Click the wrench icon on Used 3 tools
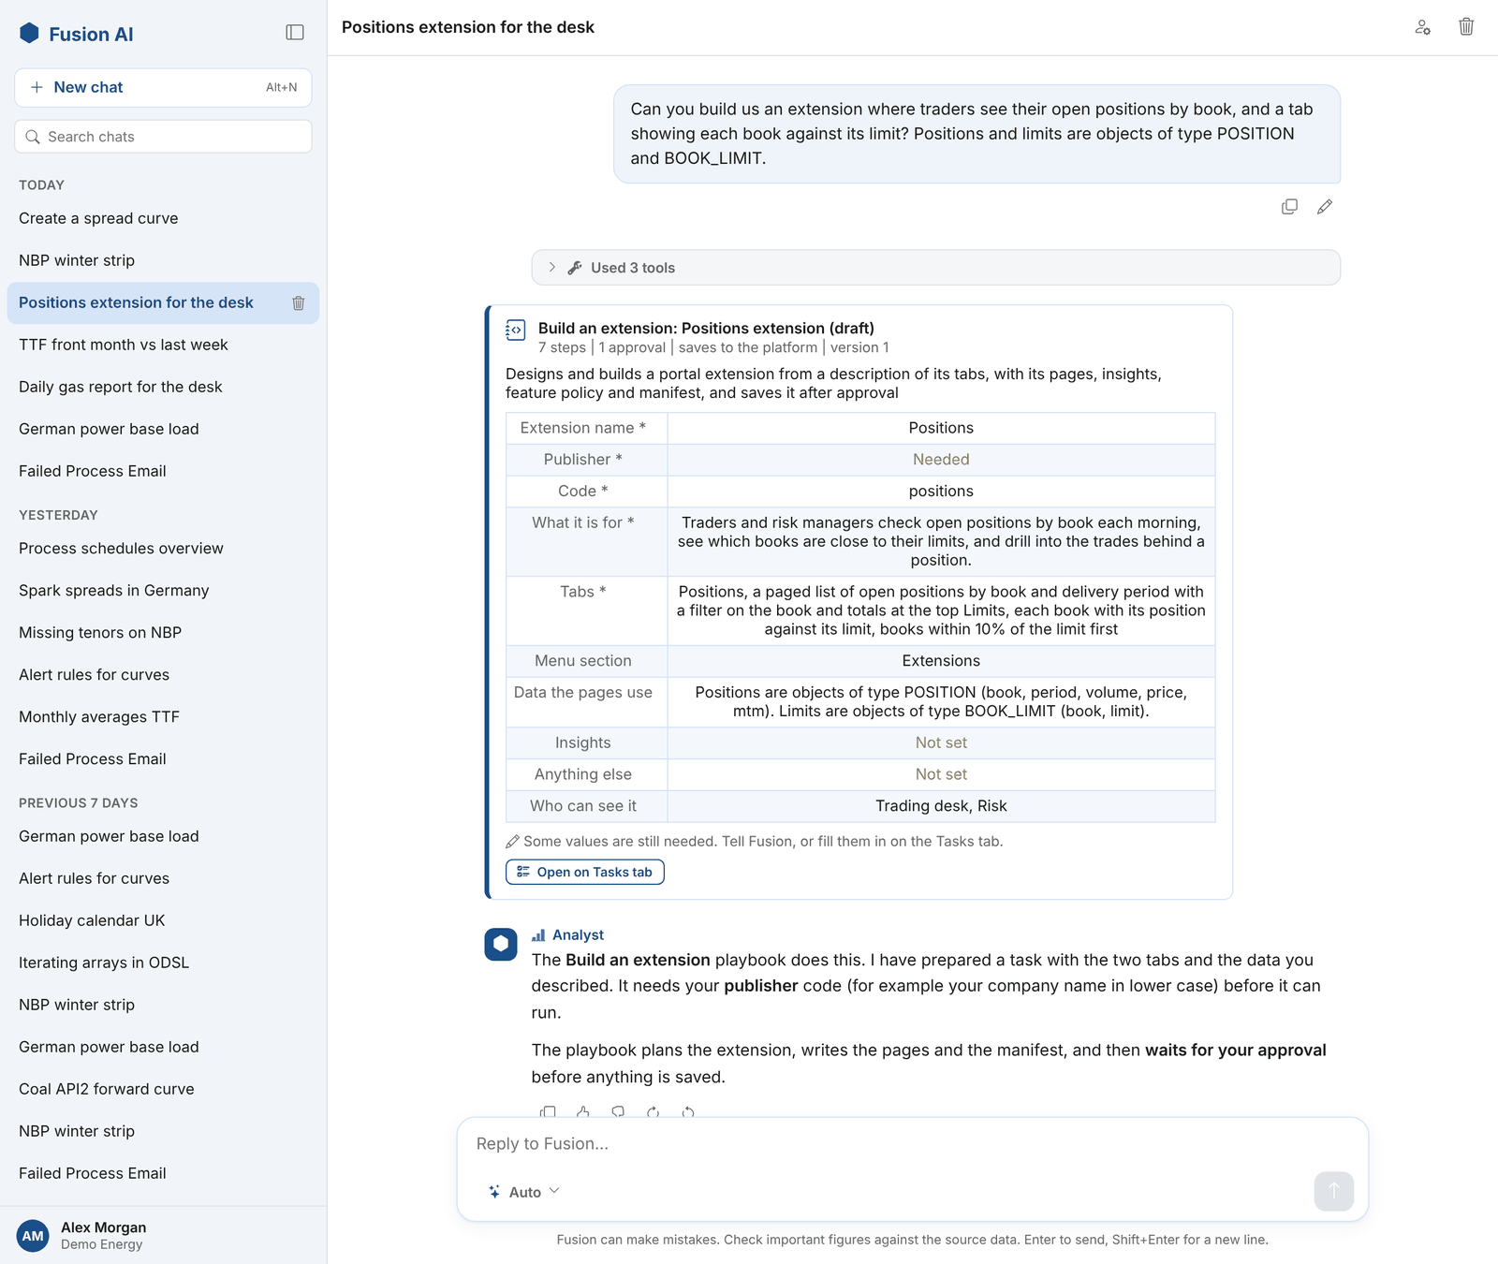Image resolution: width=1498 pixels, height=1264 pixels. [575, 268]
